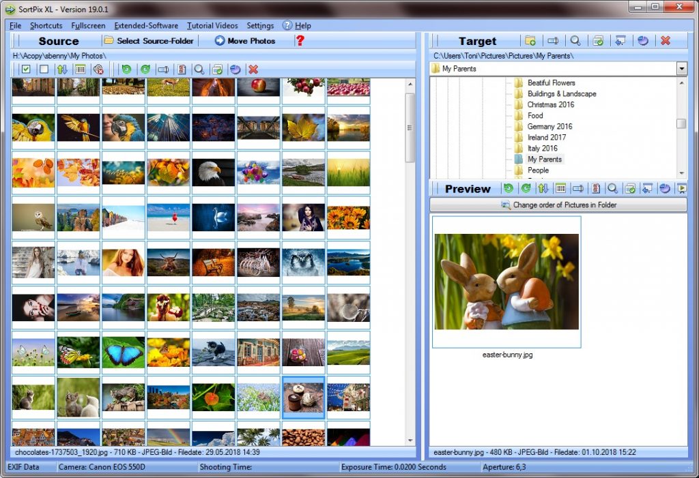
Task: Open the My Parents folder path dropdown
Action: point(680,68)
